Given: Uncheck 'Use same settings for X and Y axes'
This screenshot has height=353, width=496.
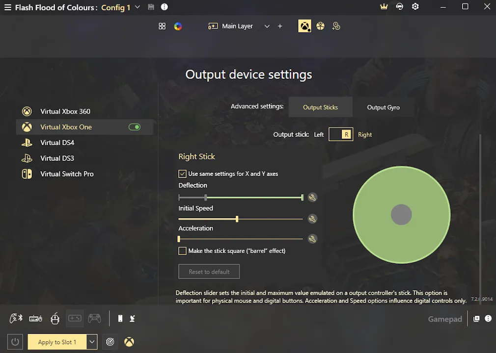Looking at the screenshot, I should pos(182,174).
